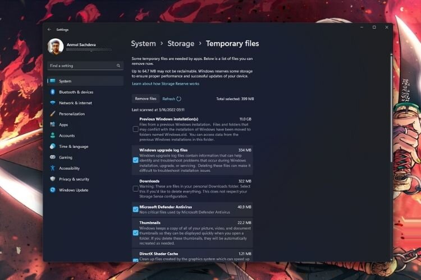The width and height of the screenshot is (421, 280).
Task: Select the Accessibility figure icon
Action: pos(53,168)
